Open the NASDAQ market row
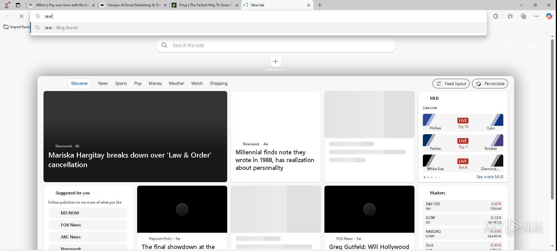Viewport: 557px width, 251px height. [x=463, y=234]
